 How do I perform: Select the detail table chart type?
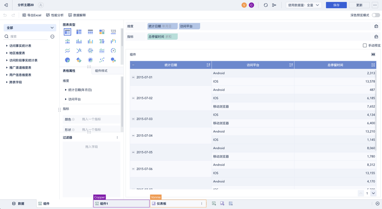(90, 32)
